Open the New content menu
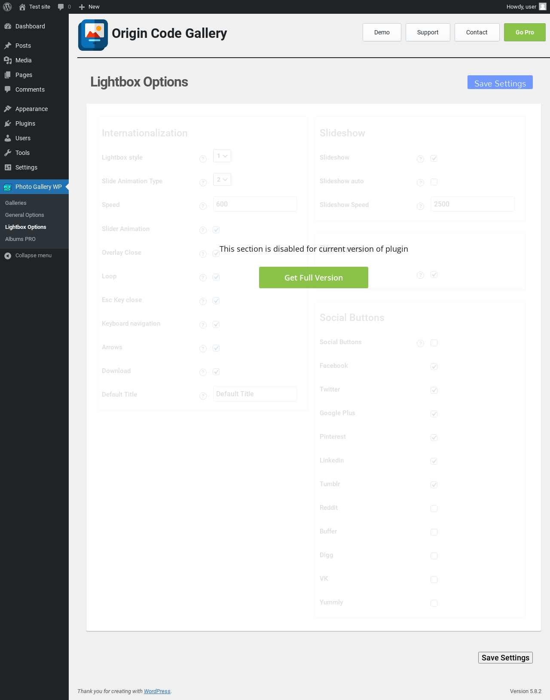Viewport: 550px width, 700px height. pyautogui.click(x=89, y=7)
